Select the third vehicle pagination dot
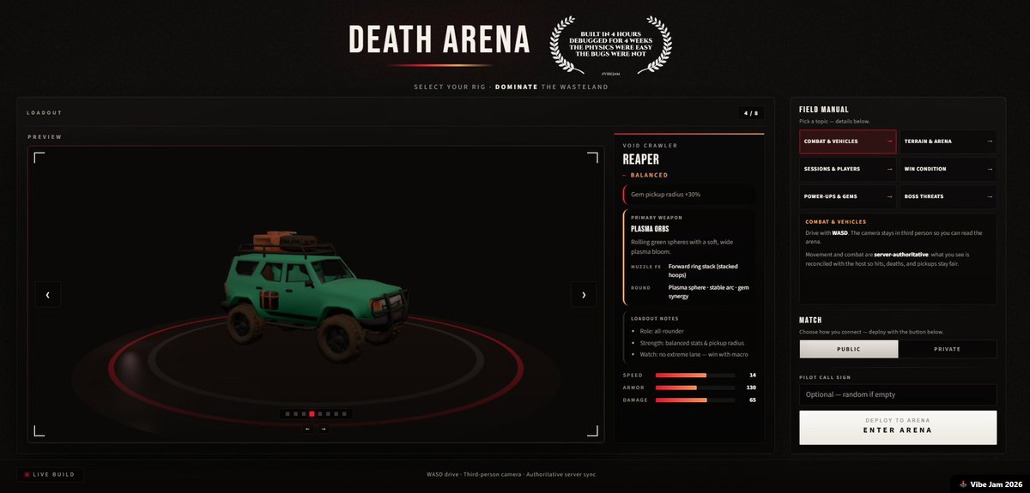The image size is (1030, 493). click(x=304, y=414)
